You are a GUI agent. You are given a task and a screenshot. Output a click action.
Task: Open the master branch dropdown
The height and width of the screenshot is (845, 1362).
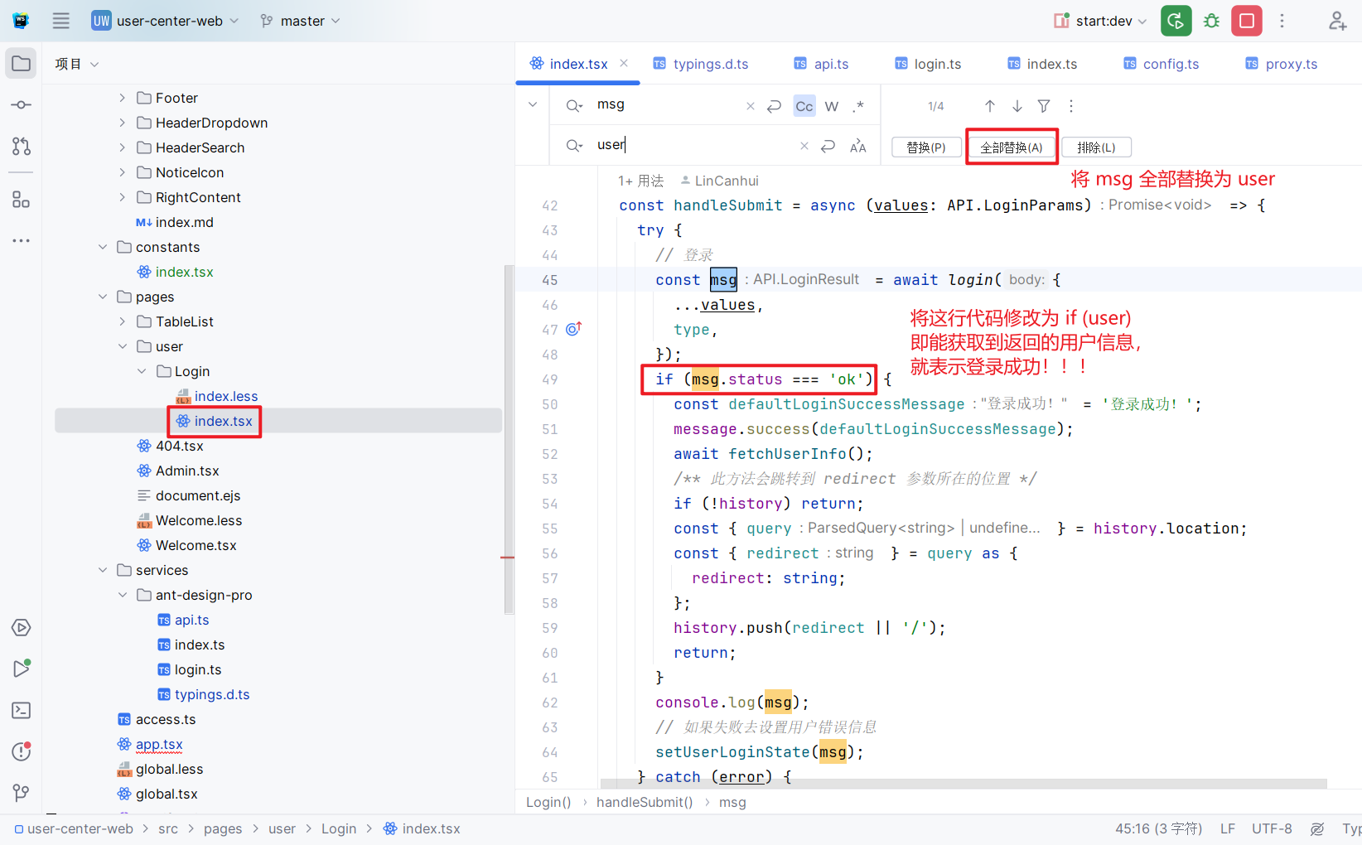coord(300,21)
